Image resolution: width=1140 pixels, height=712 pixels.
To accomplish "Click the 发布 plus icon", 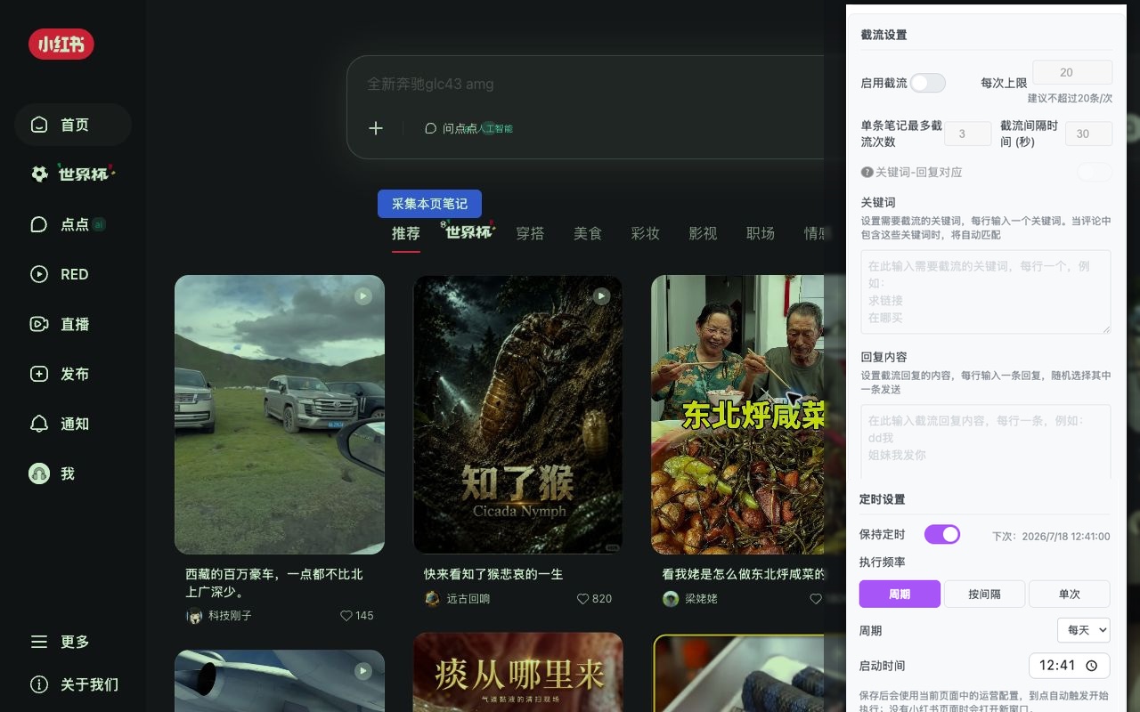I will coord(39,374).
